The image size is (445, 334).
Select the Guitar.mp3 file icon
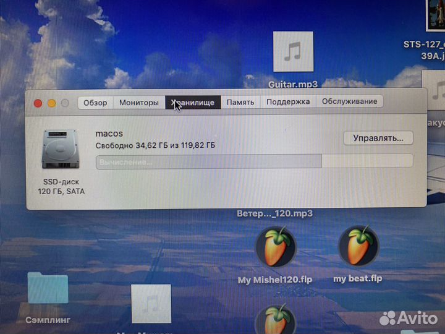(x=293, y=52)
